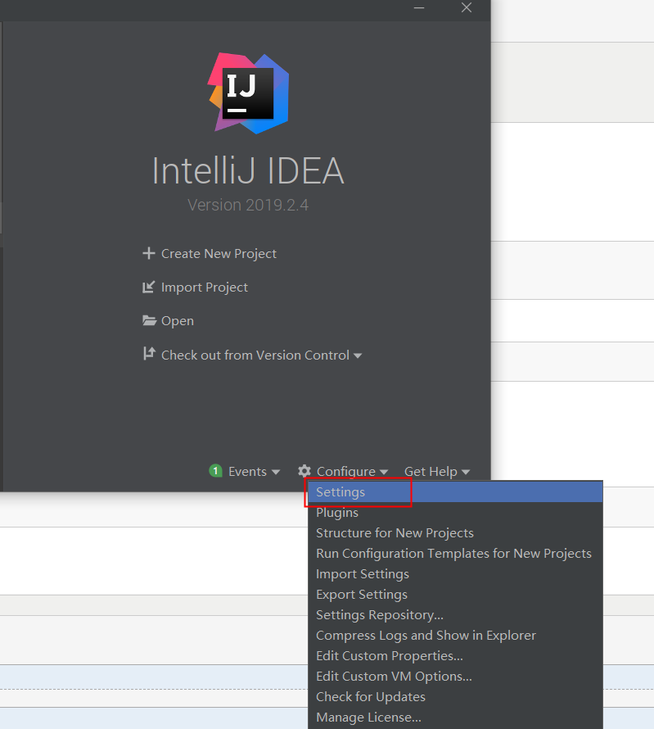The height and width of the screenshot is (729, 654).
Task: Choose Import Project
Action: 205,288
